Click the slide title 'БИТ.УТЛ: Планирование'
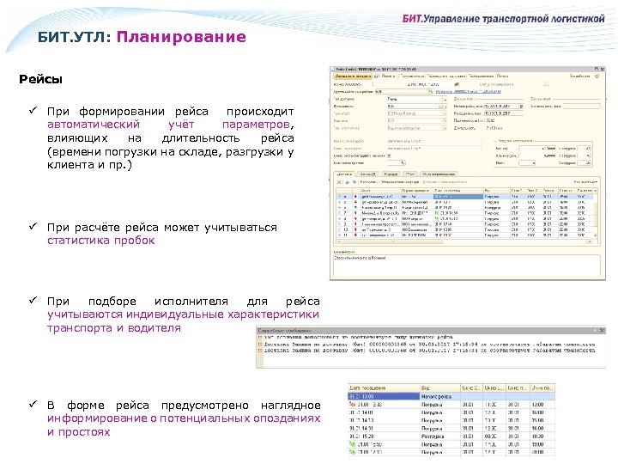The width and height of the screenshot is (618, 464). (142, 37)
